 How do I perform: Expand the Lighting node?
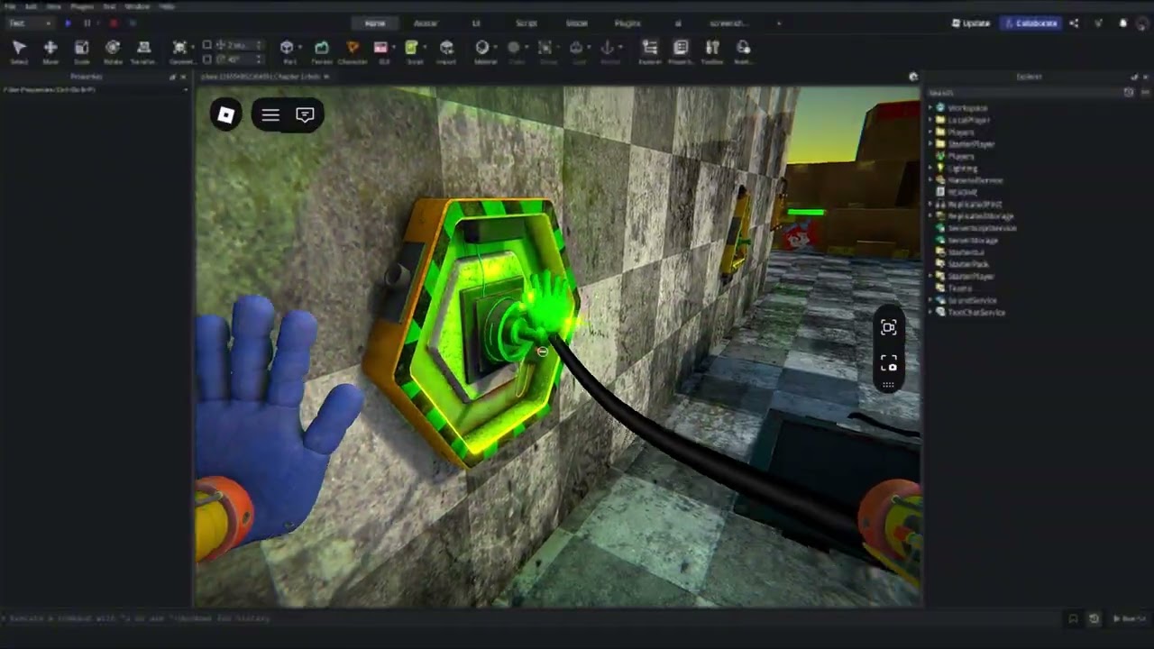[930, 169]
